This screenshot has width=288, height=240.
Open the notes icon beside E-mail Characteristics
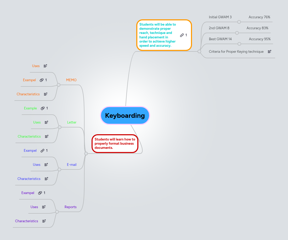(47, 179)
